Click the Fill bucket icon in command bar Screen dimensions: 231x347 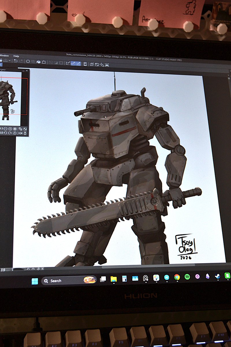point(38,62)
